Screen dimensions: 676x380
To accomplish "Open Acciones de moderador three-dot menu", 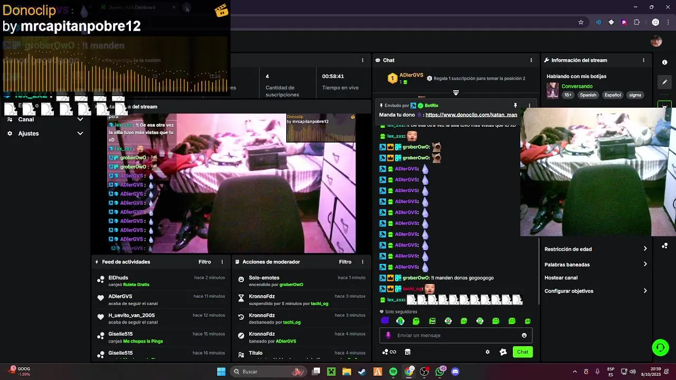I will coord(362,262).
